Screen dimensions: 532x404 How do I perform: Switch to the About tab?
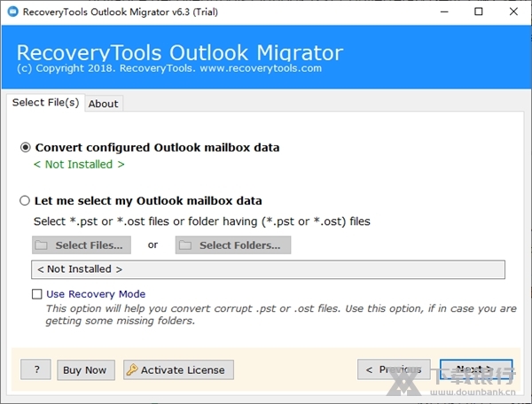tap(103, 104)
